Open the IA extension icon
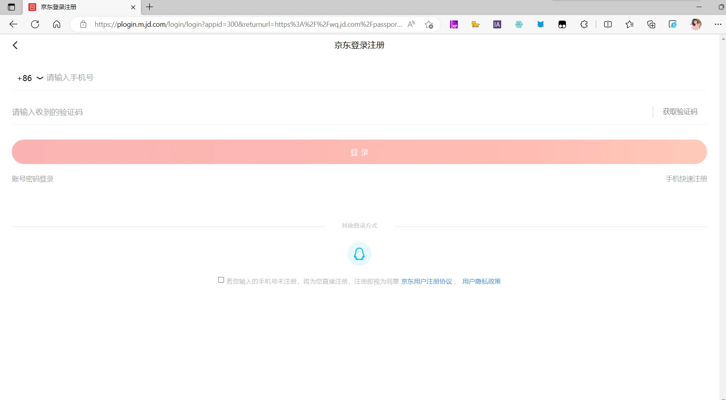 [x=497, y=24]
